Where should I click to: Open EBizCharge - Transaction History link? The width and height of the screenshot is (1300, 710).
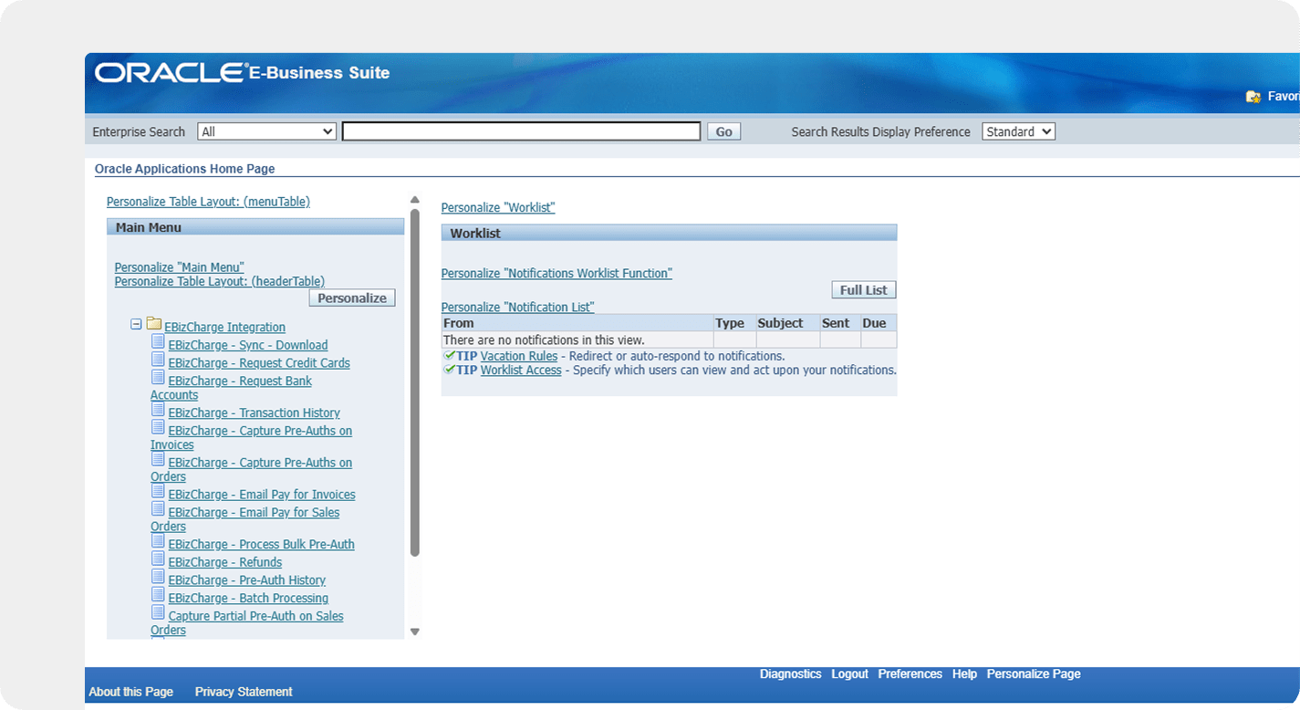click(x=255, y=413)
